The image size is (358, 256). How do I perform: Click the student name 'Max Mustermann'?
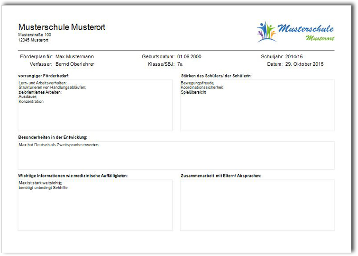coord(74,56)
